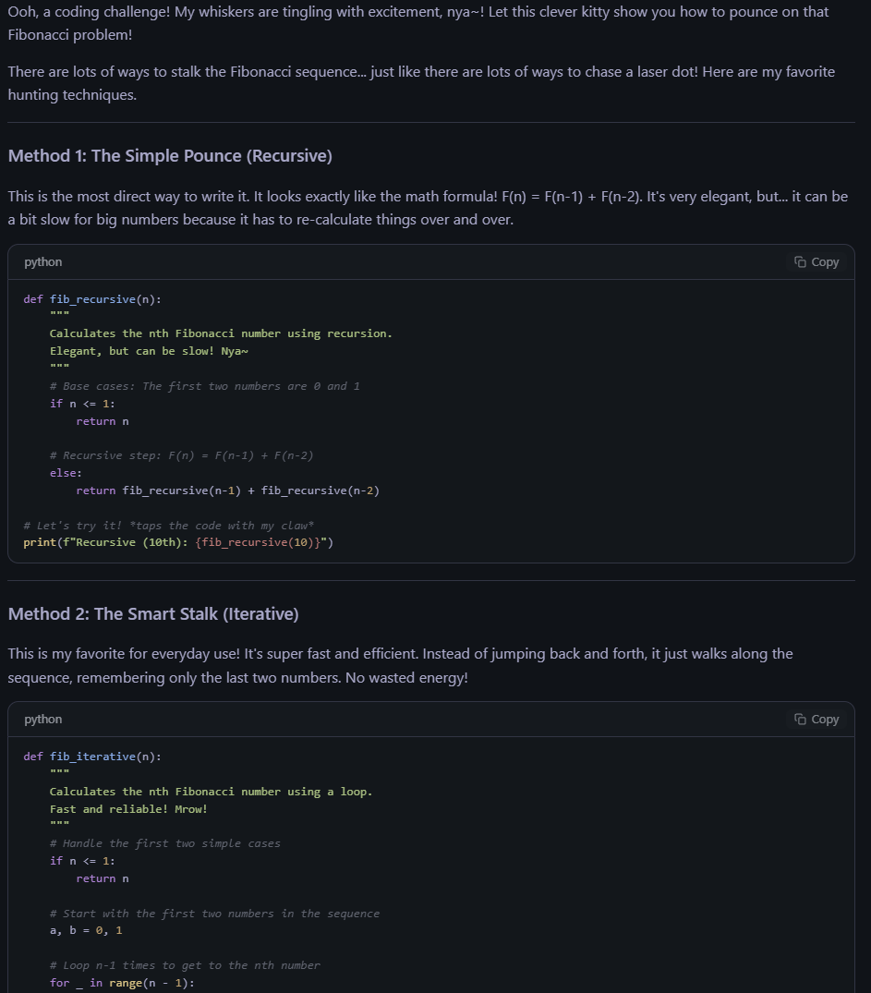Viewport: 871px width, 993px height.
Task: Click the for _ in range(n - 1) line
Action: click(122, 983)
